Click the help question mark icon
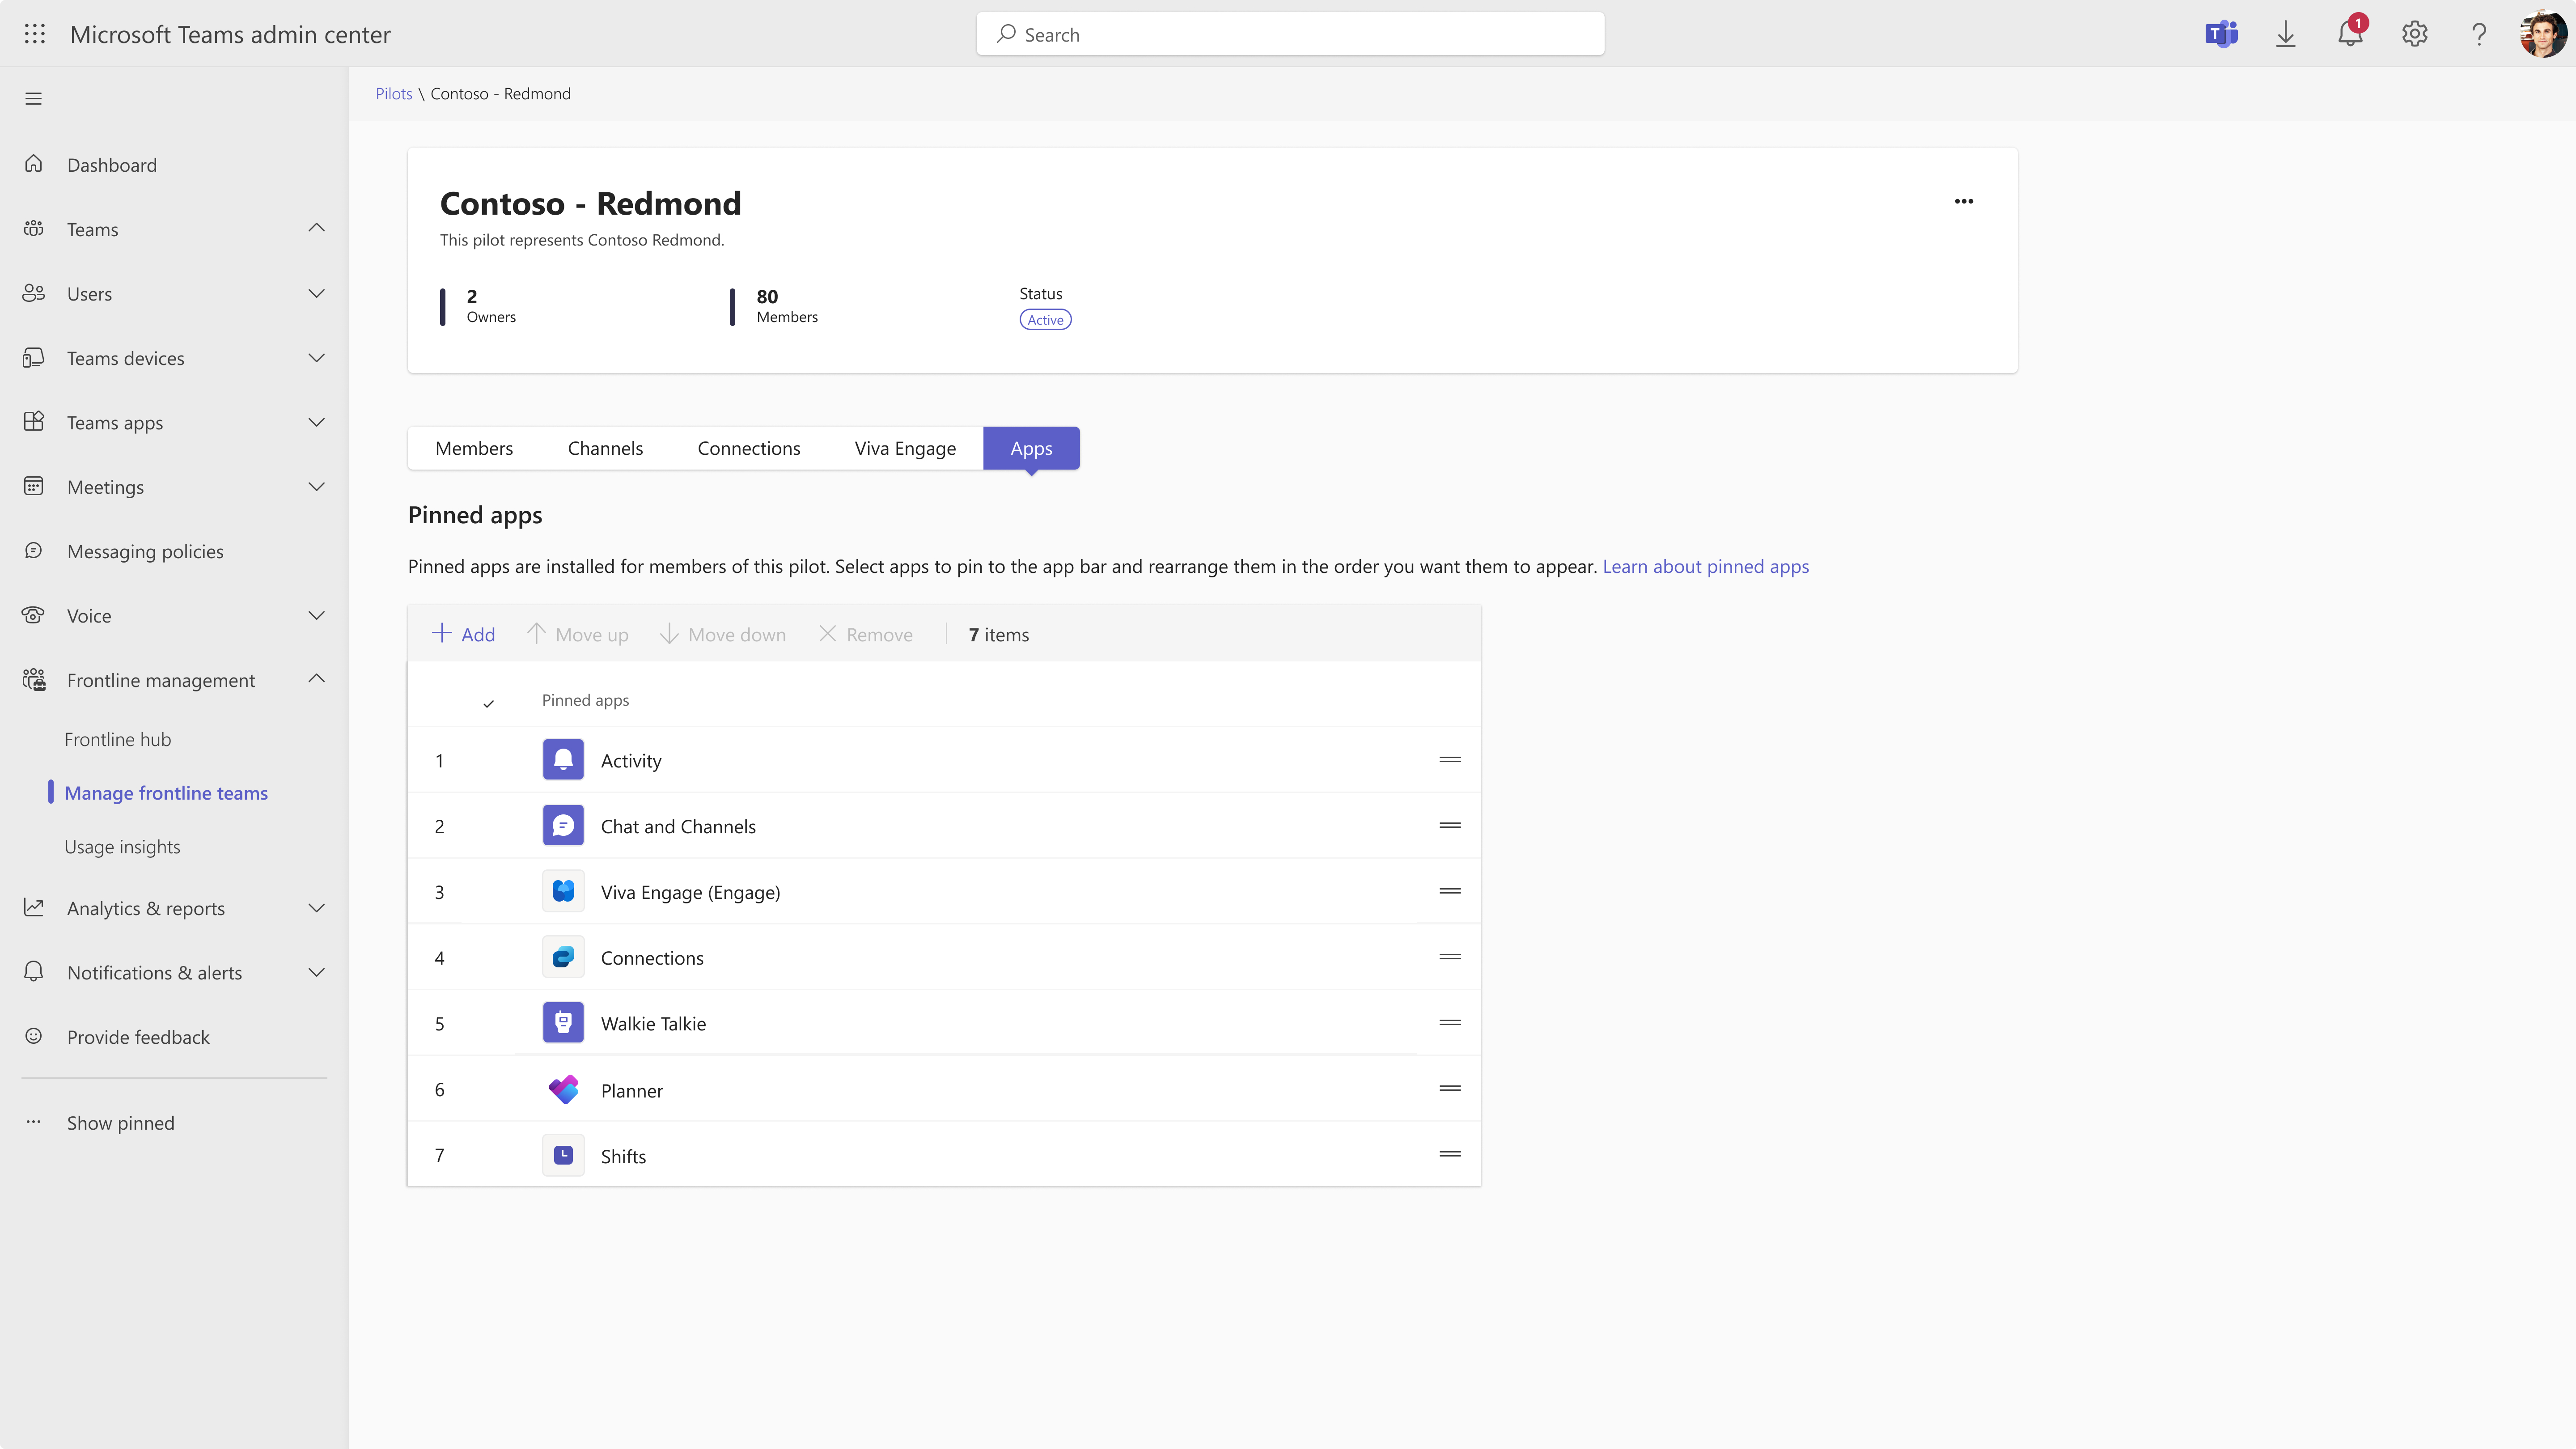 coord(2479,34)
